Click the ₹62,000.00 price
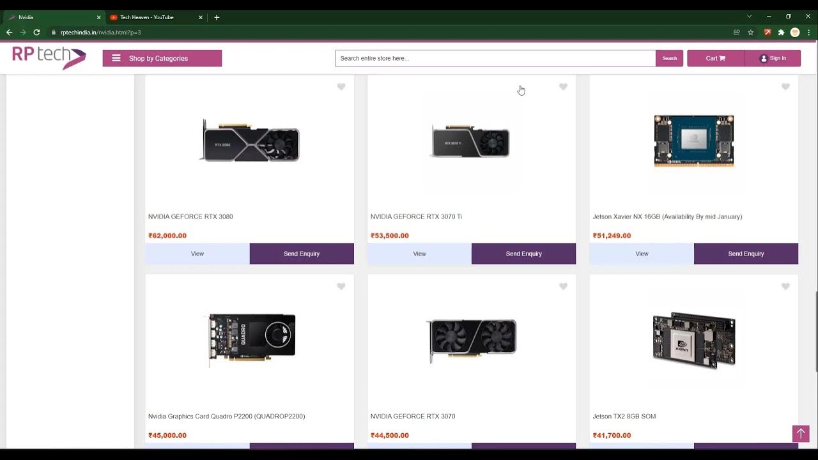 tap(167, 236)
